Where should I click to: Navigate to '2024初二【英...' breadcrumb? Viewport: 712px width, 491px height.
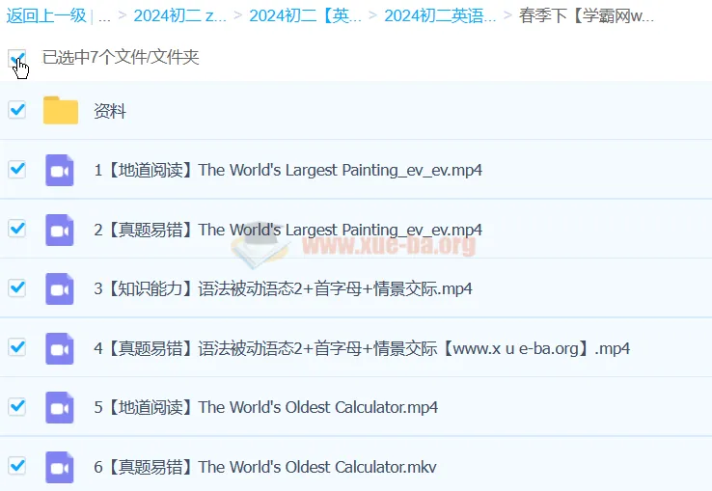pyautogui.click(x=306, y=15)
